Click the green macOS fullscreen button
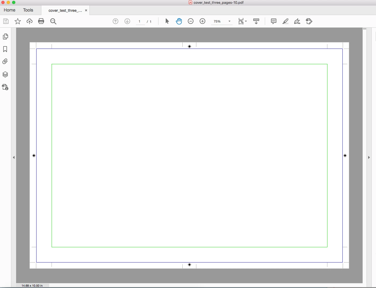 14,2
